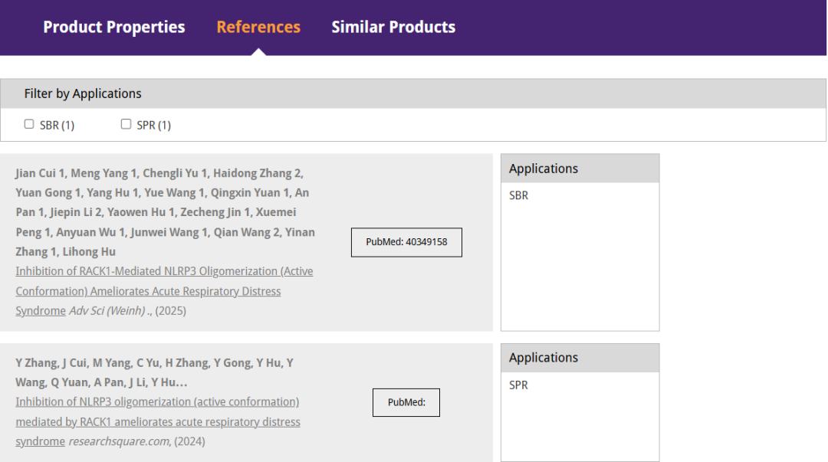This screenshot has height=462, width=828.
Task: Click the Applications header above SPR
Action: tap(544, 358)
